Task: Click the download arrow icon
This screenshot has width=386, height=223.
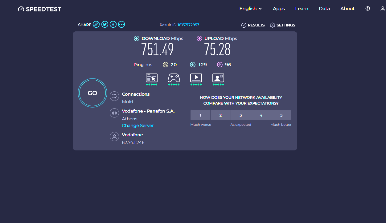Action: click(x=137, y=38)
